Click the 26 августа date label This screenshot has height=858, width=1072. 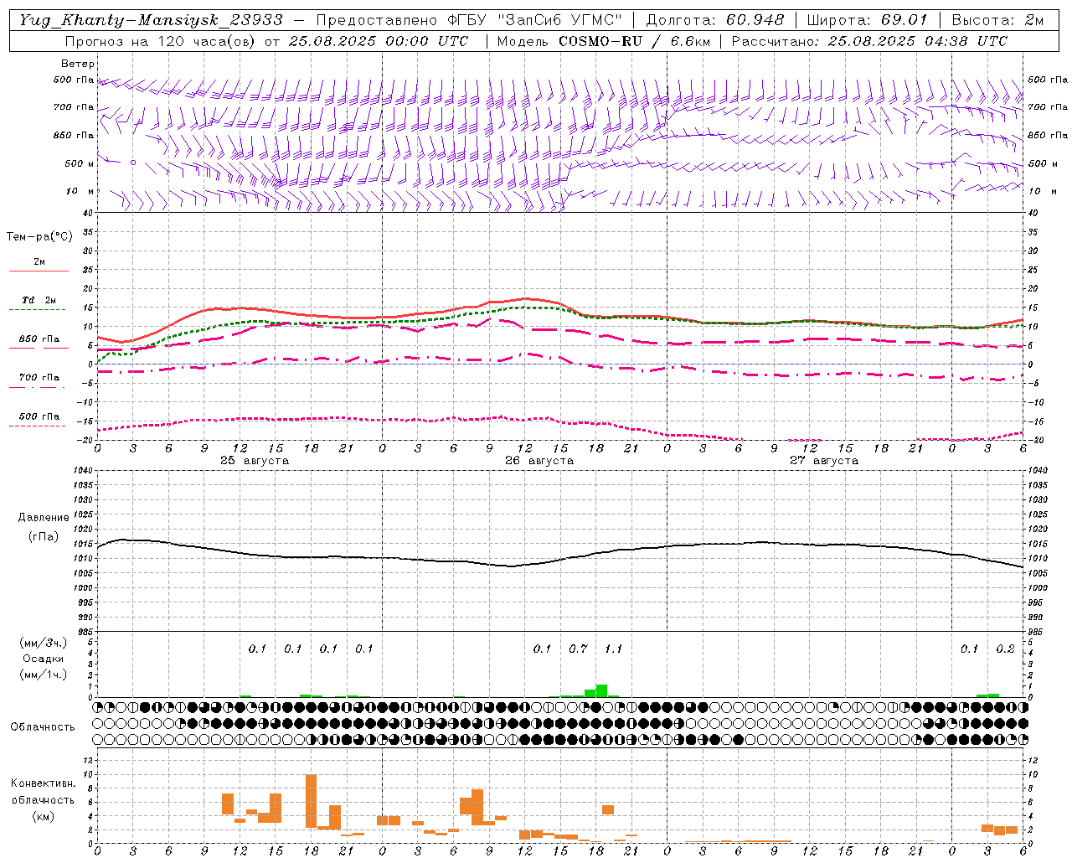(539, 461)
